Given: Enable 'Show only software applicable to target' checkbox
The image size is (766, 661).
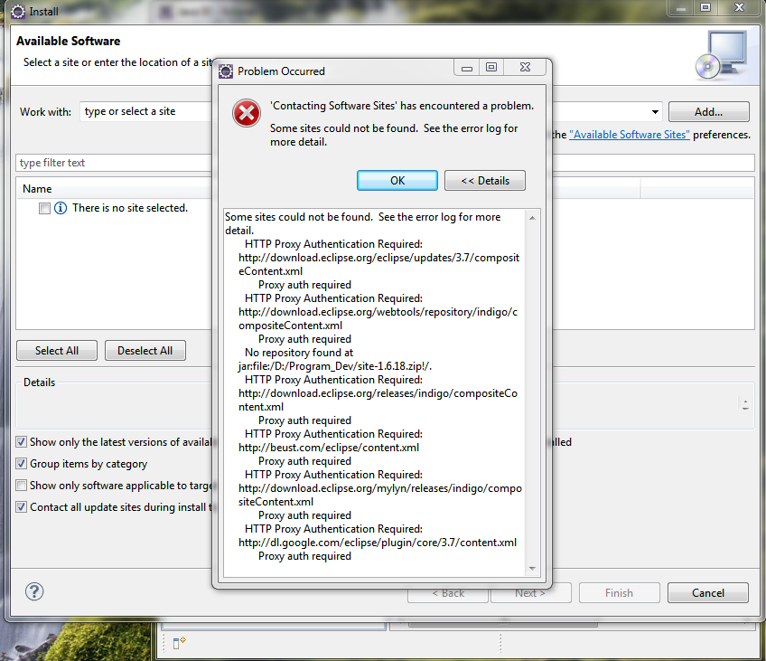Looking at the screenshot, I should click(x=21, y=485).
